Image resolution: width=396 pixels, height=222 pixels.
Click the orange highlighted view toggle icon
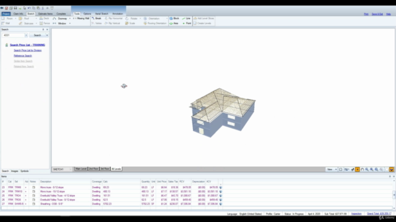point(357,170)
